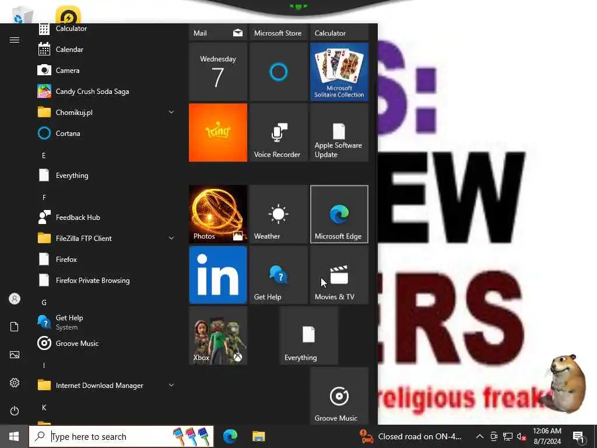
Task: Open Get Help in the app list
Action: (x=107, y=322)
